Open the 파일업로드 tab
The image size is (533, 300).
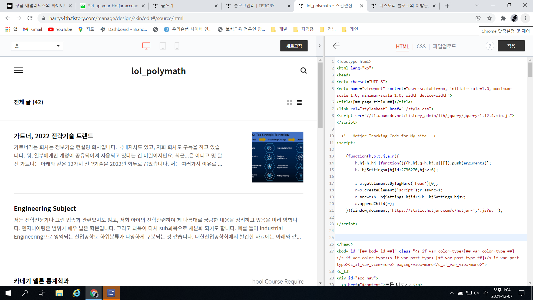(x=444, y=46)
